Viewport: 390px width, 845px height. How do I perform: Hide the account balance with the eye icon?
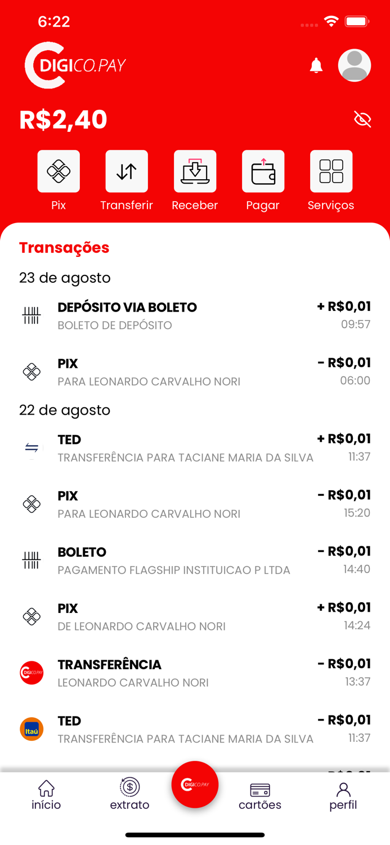362,119
